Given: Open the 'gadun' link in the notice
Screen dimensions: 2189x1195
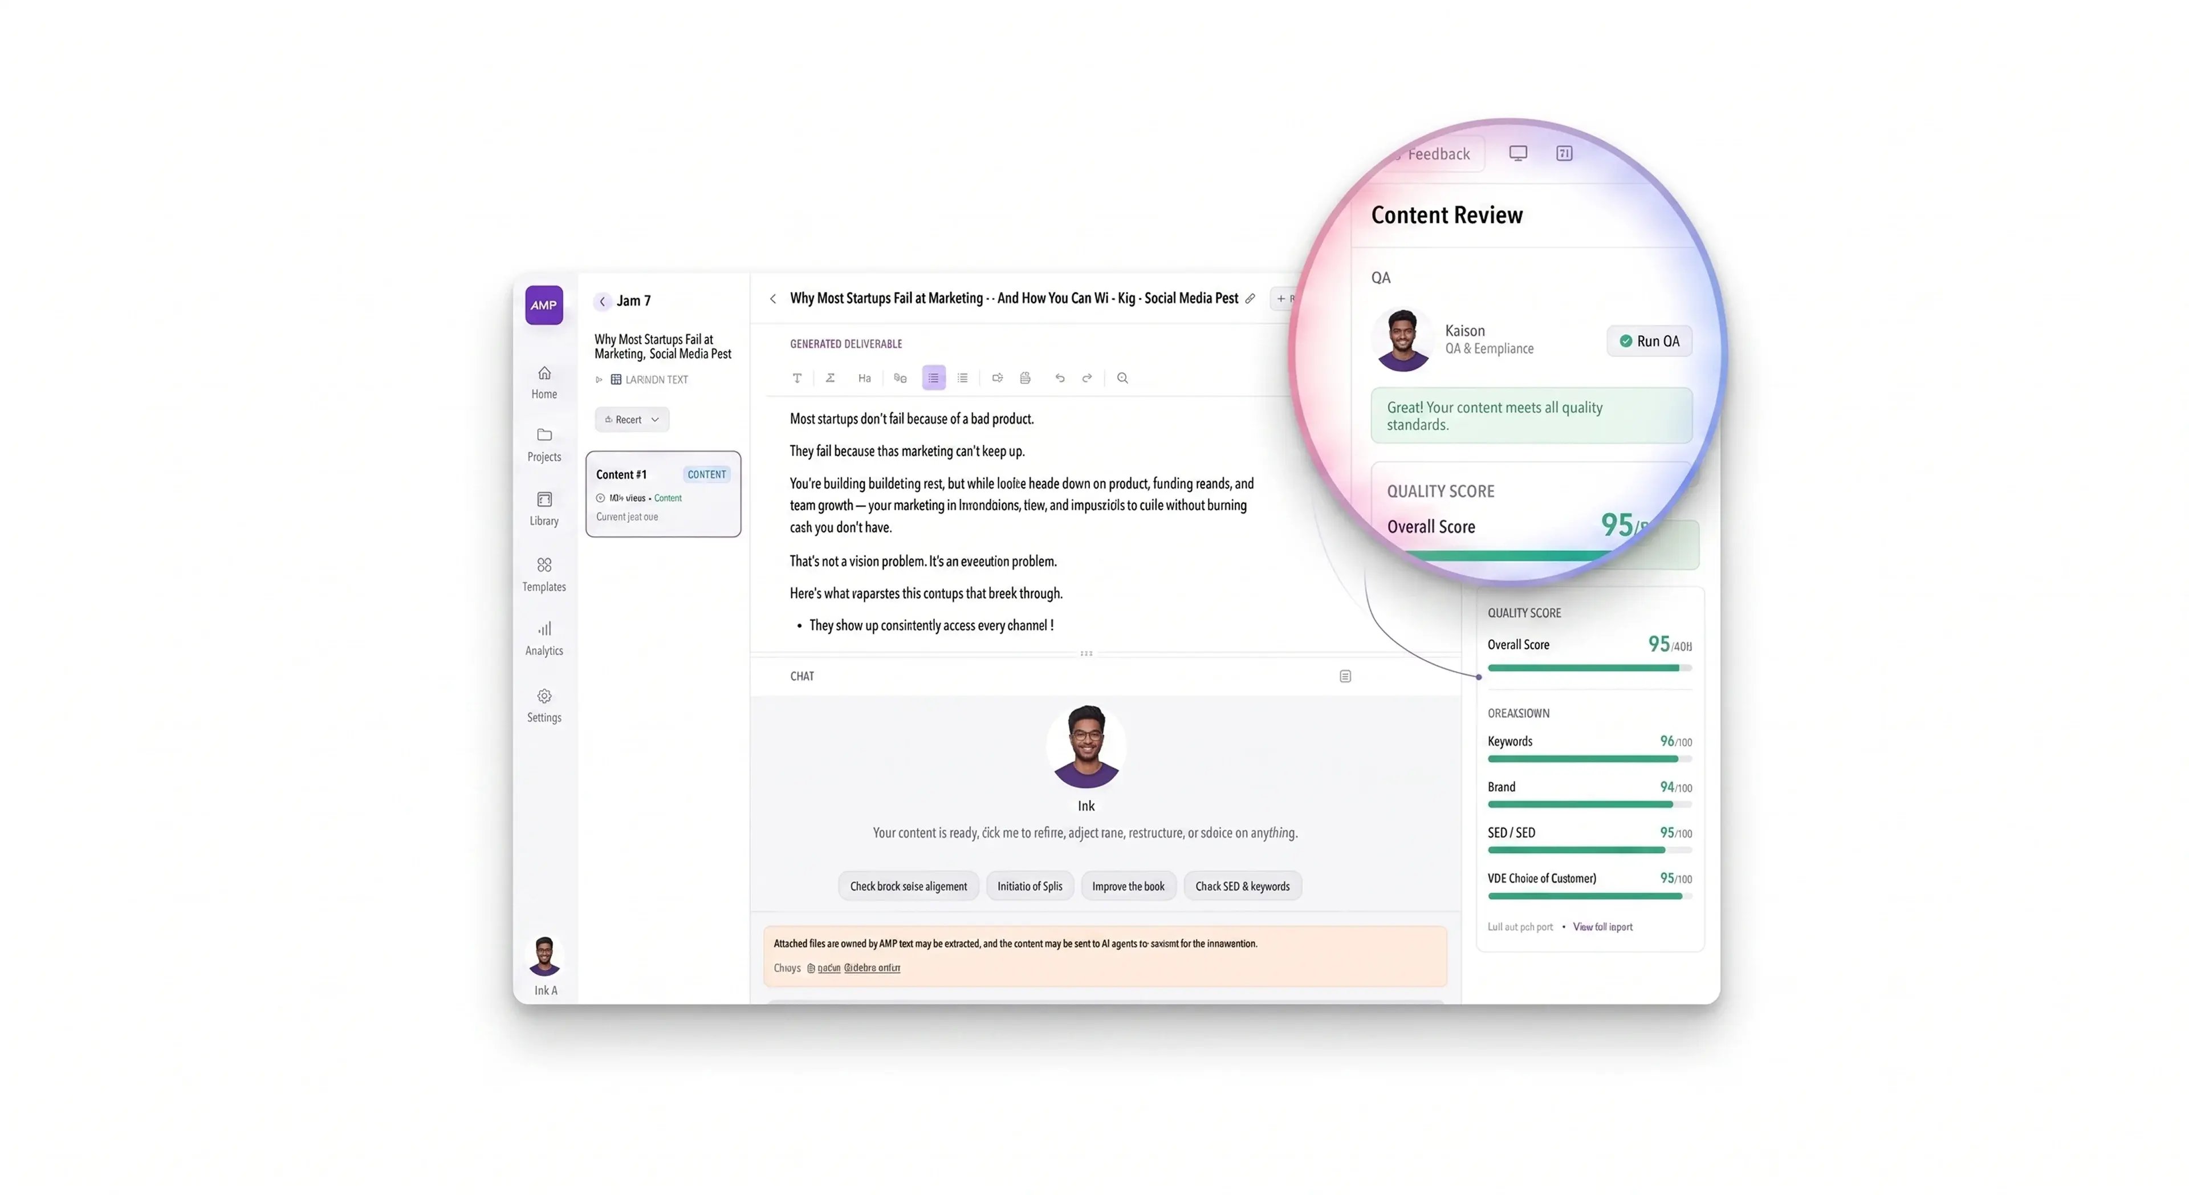Looking at the screenshot, I should 828,968.
